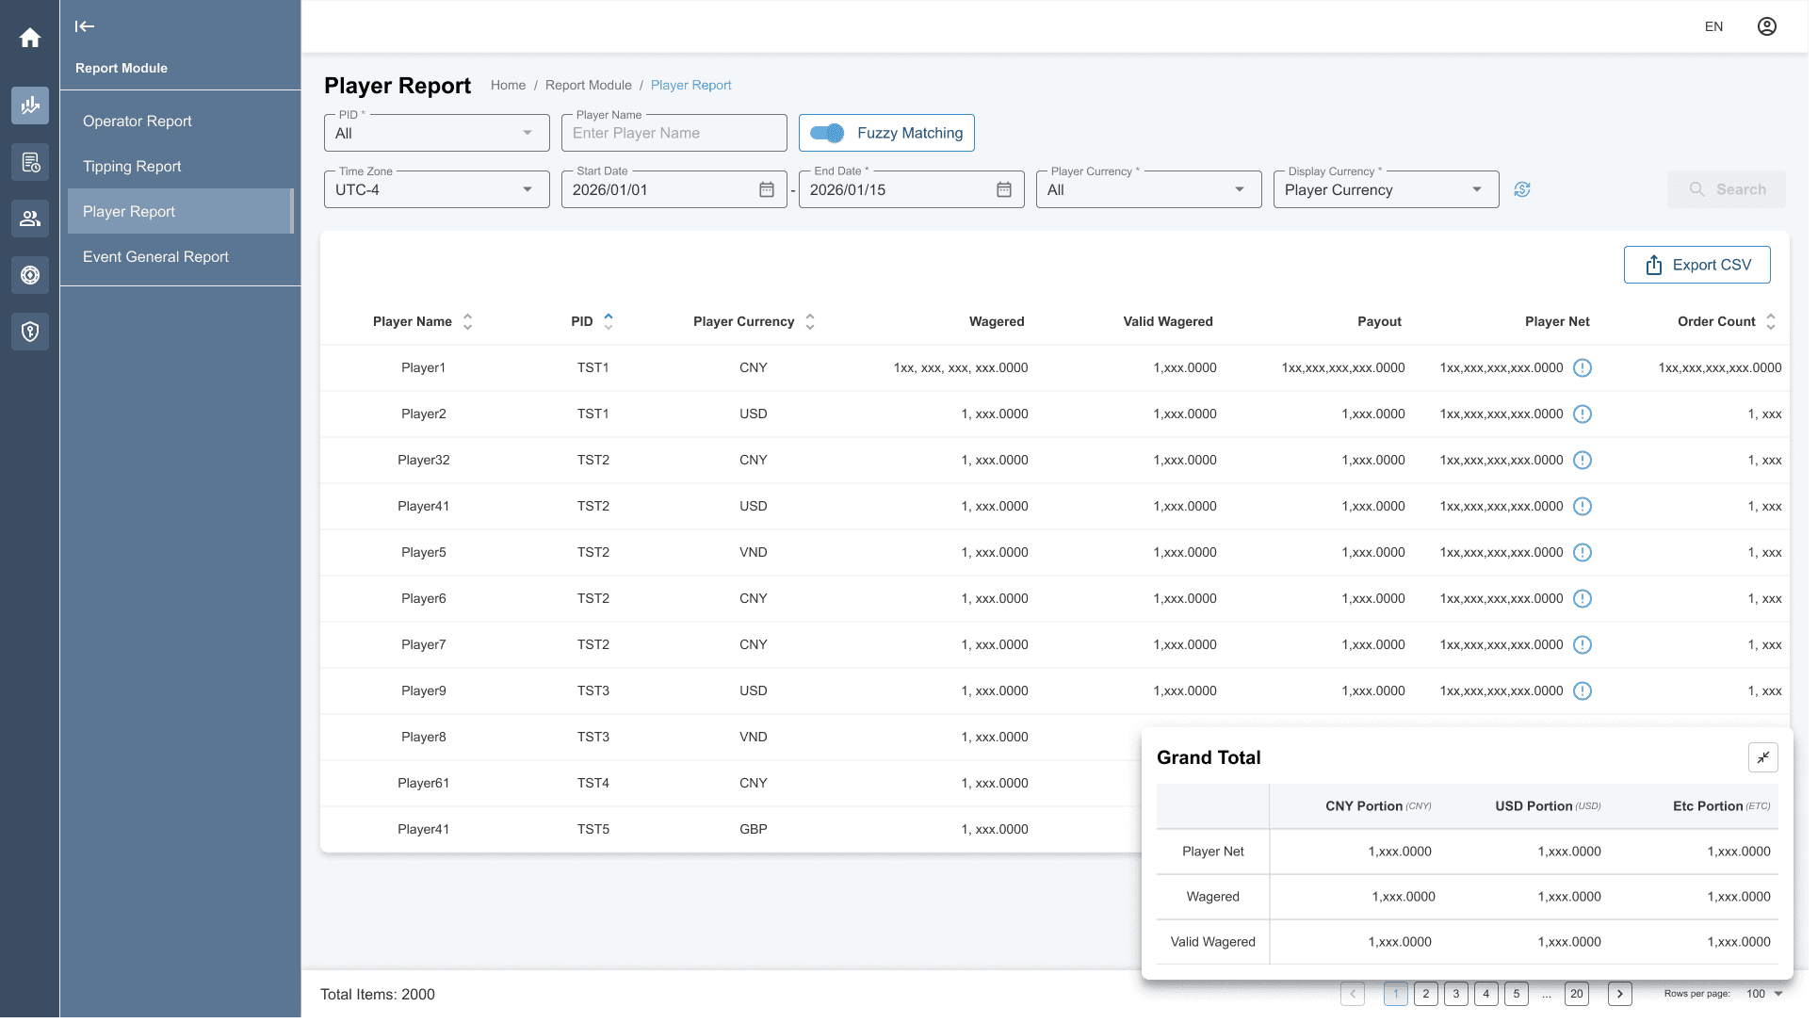
Task: Open the Time Zone dropdown
Action: click(439, 190)
